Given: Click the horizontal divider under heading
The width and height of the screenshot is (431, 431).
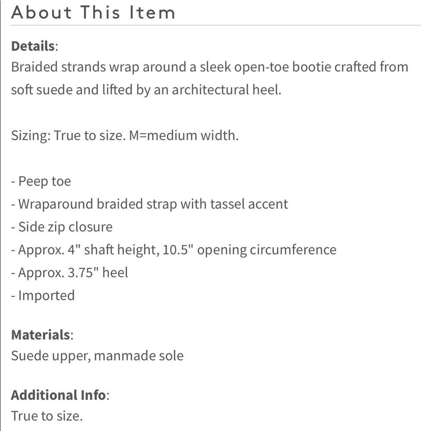Looking at the screenshot, I should click(x=215, y=25).
